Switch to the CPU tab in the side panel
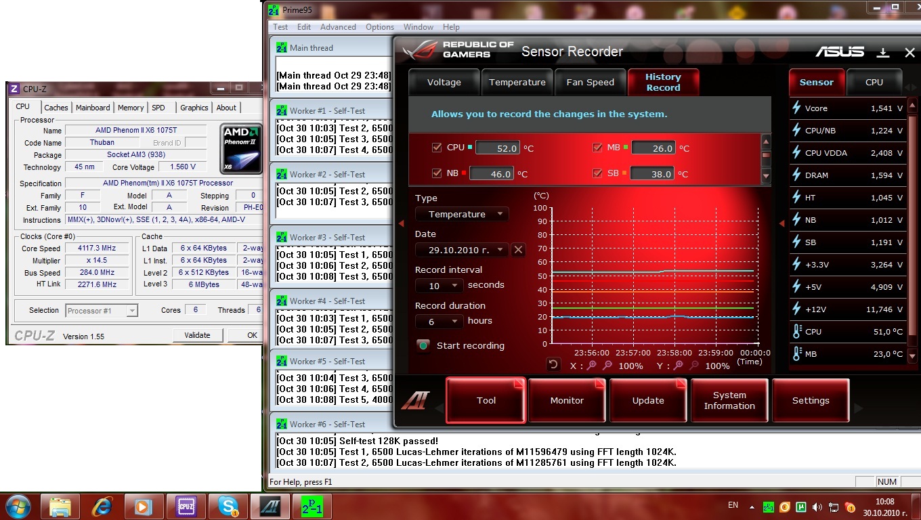 tap(874, 82)
